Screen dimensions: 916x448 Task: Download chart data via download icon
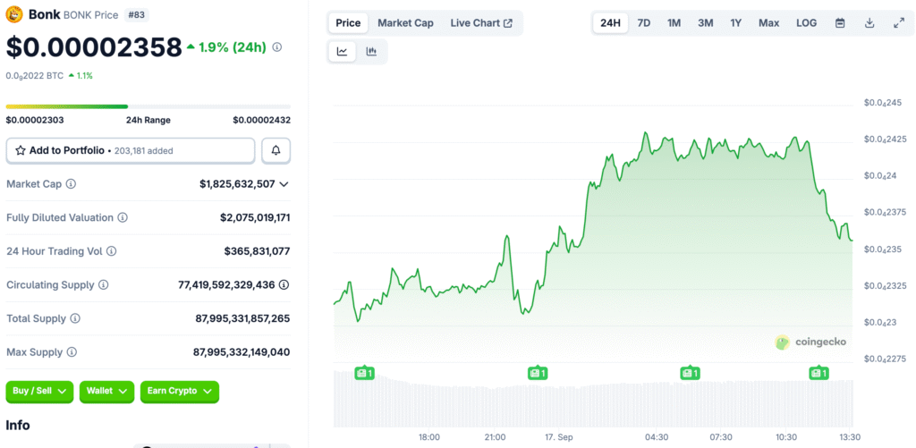click(x=869, y=22)
